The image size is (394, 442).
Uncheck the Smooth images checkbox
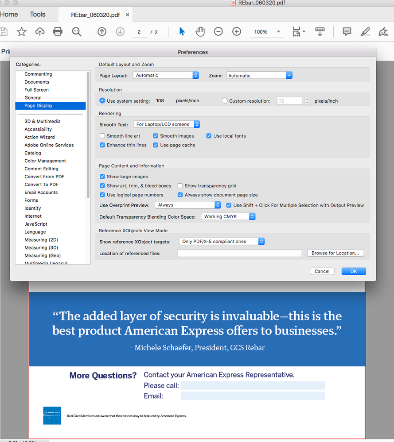point(155,136)
